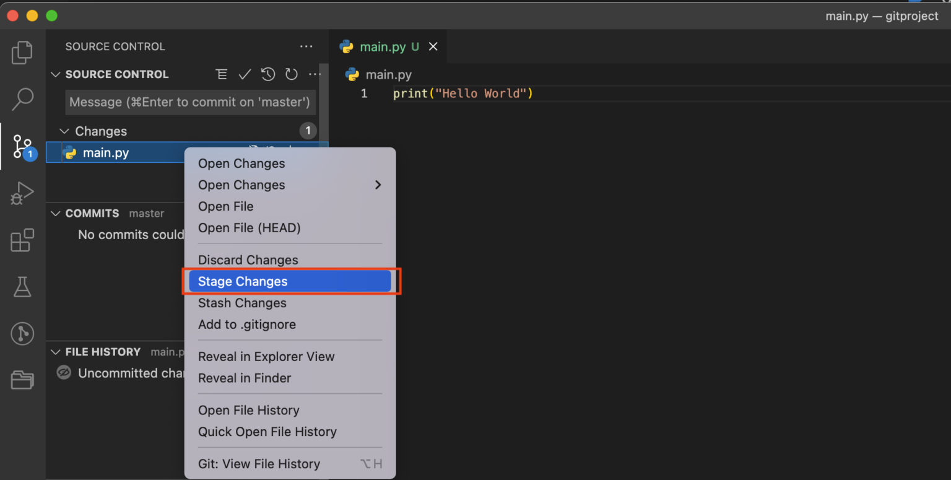Open the Testing flask icon

[x=22, y=287]
